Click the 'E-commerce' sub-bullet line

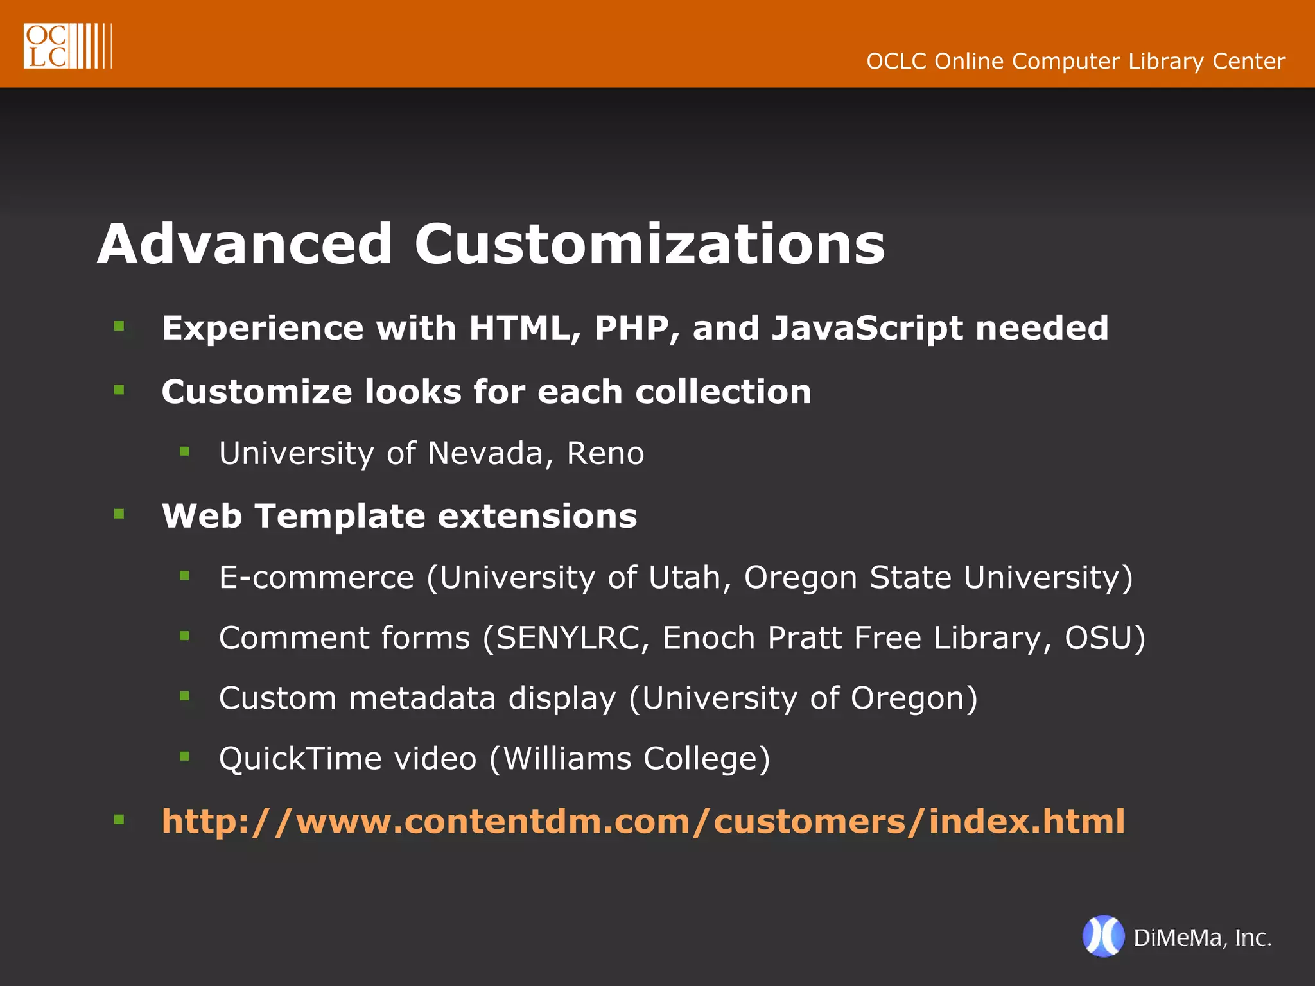tap(676, 578)
